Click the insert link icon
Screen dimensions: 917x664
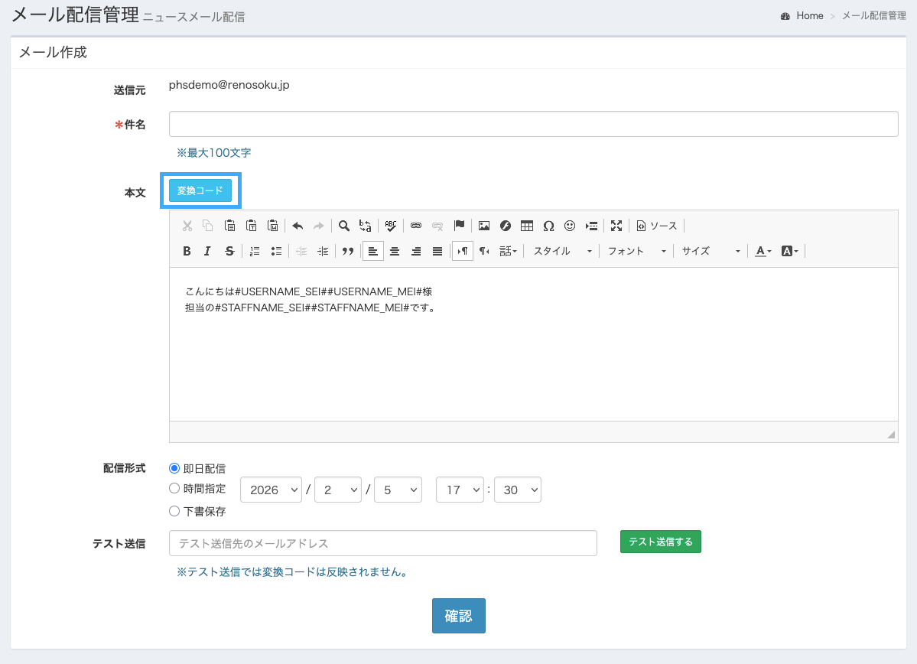pyautogui.click(x=416, y=226)
